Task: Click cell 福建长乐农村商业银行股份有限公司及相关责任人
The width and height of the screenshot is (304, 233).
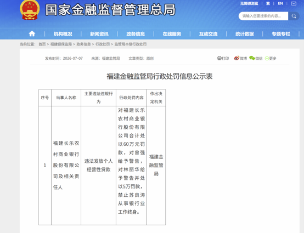Action: (x=66, y=166)
